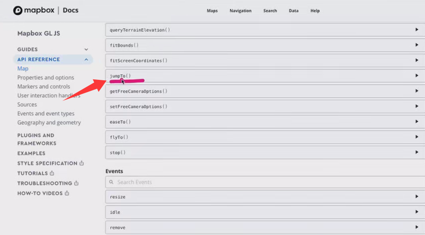This screenshot has height=235, width=425.
Task: Click the getFreeCameraOptions() method name
Action: tap(138, 91)
